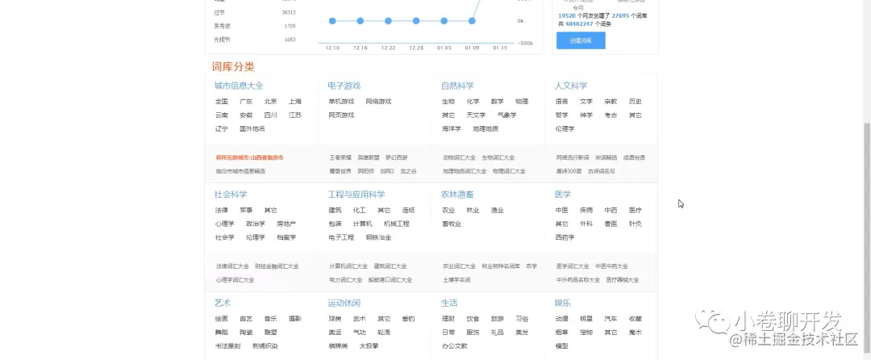This screenshot has height=360, width=871.
Task: Open the 运动休闲 category heading
Action: (344, 303)
